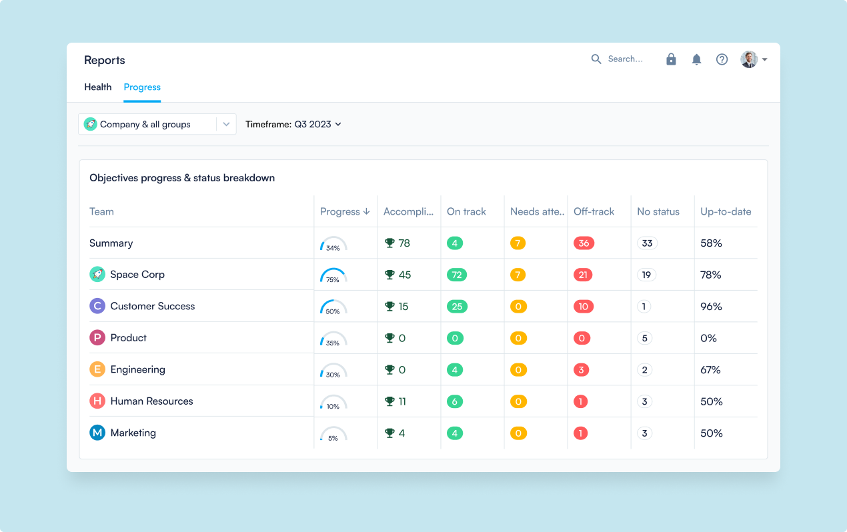Click Product no-status badge 5
The image size is (847, 532).
644,338
